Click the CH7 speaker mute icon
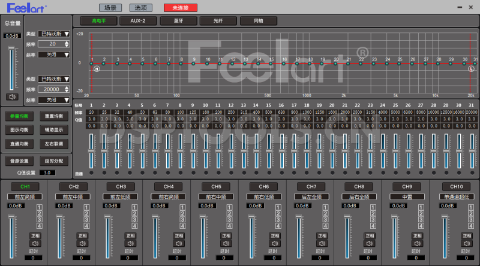Screen dimensions: 480x266 (322, 244)
